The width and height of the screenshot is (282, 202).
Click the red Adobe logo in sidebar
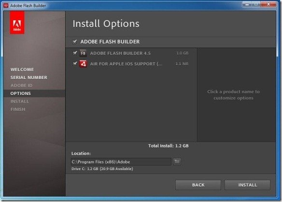pyautogui.click(x=17, y=22)
